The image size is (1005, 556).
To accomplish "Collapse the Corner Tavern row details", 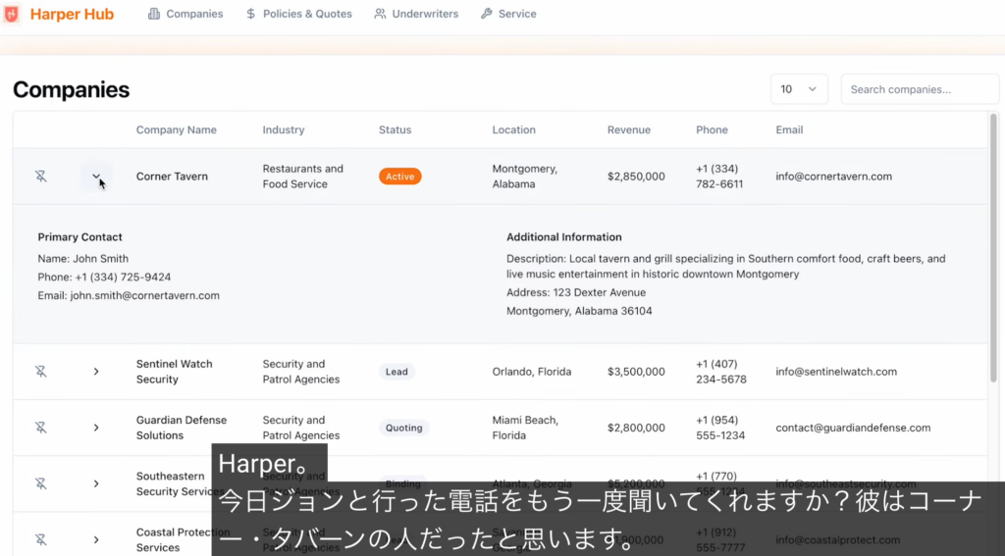I will point(96,177).
